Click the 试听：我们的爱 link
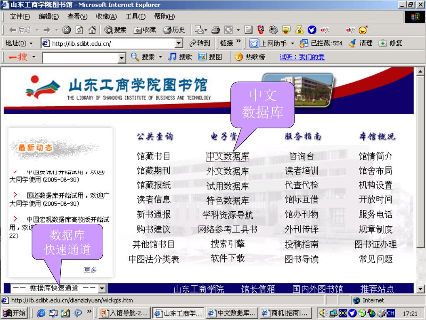 [x=302, y=57]
